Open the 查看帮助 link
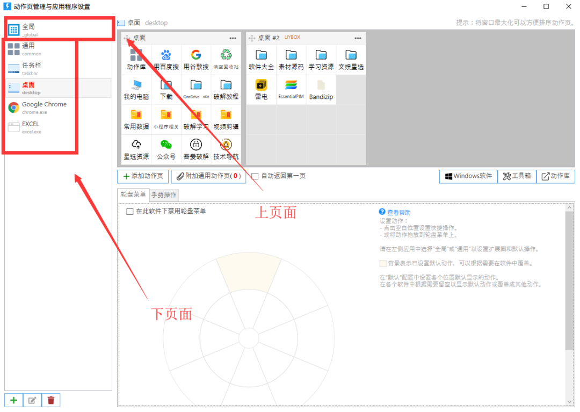580x412 pixels. (x=398, y=213)
